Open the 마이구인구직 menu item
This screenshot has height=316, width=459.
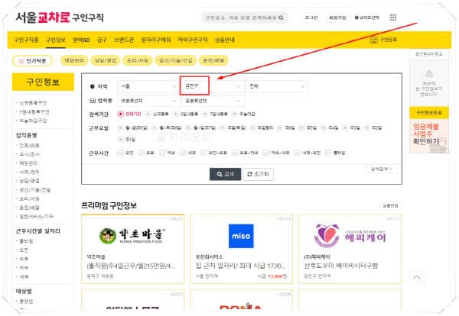pyautogui.click(x=193, y=40)
